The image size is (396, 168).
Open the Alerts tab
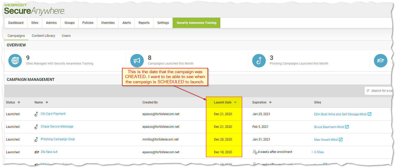[x=127, y=23]
